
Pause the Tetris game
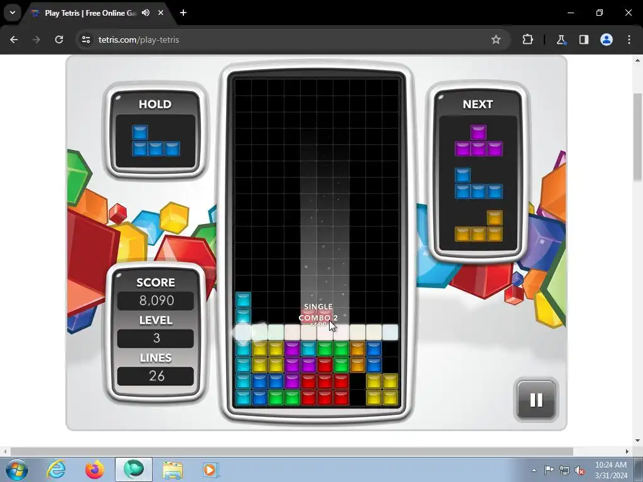click(536, 400)
